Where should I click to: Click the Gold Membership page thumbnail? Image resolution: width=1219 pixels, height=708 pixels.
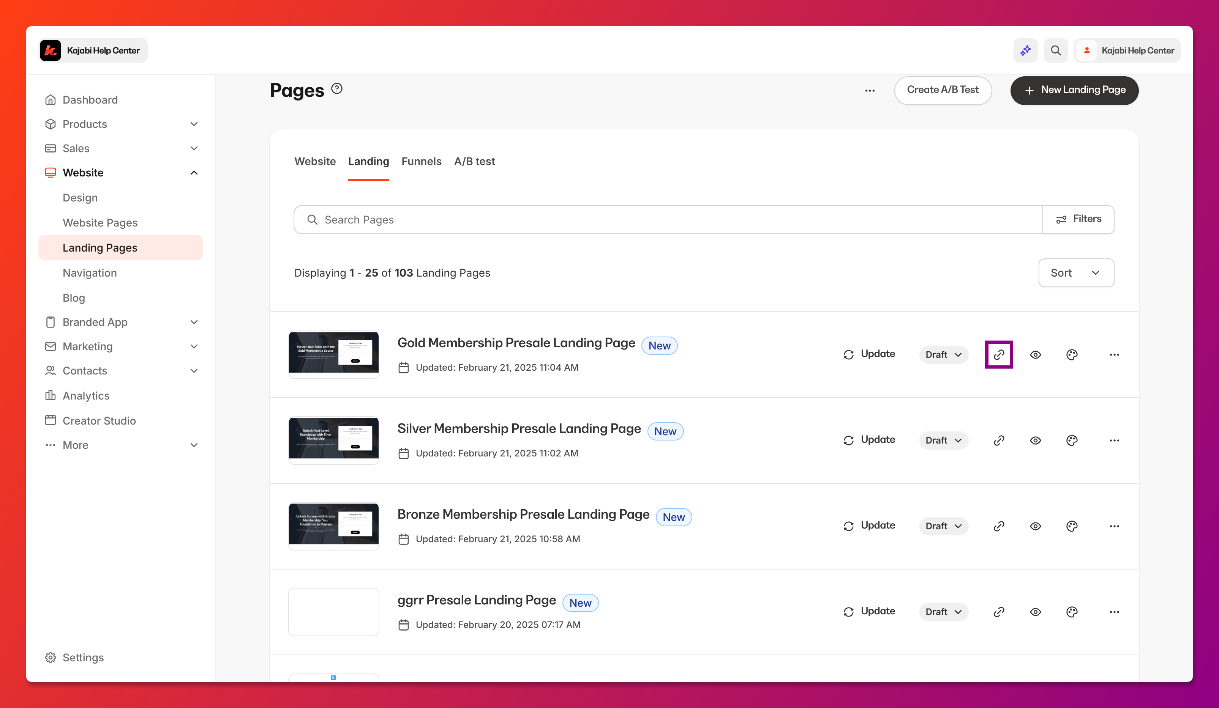coord(334,355)
